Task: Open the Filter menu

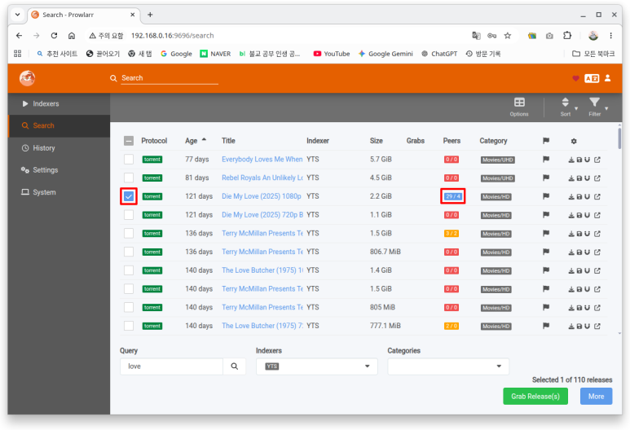Action: [595, 107]
